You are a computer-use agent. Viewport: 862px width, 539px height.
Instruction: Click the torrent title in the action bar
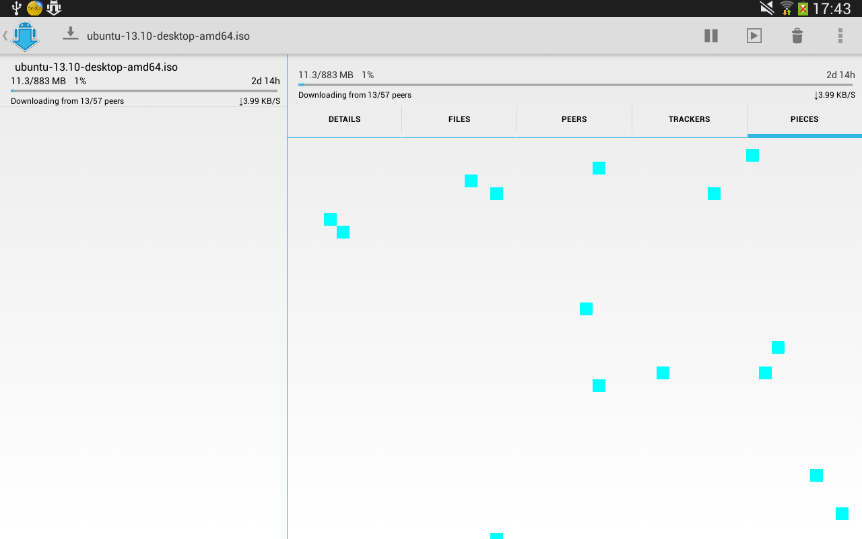click(x=168, y=36)
